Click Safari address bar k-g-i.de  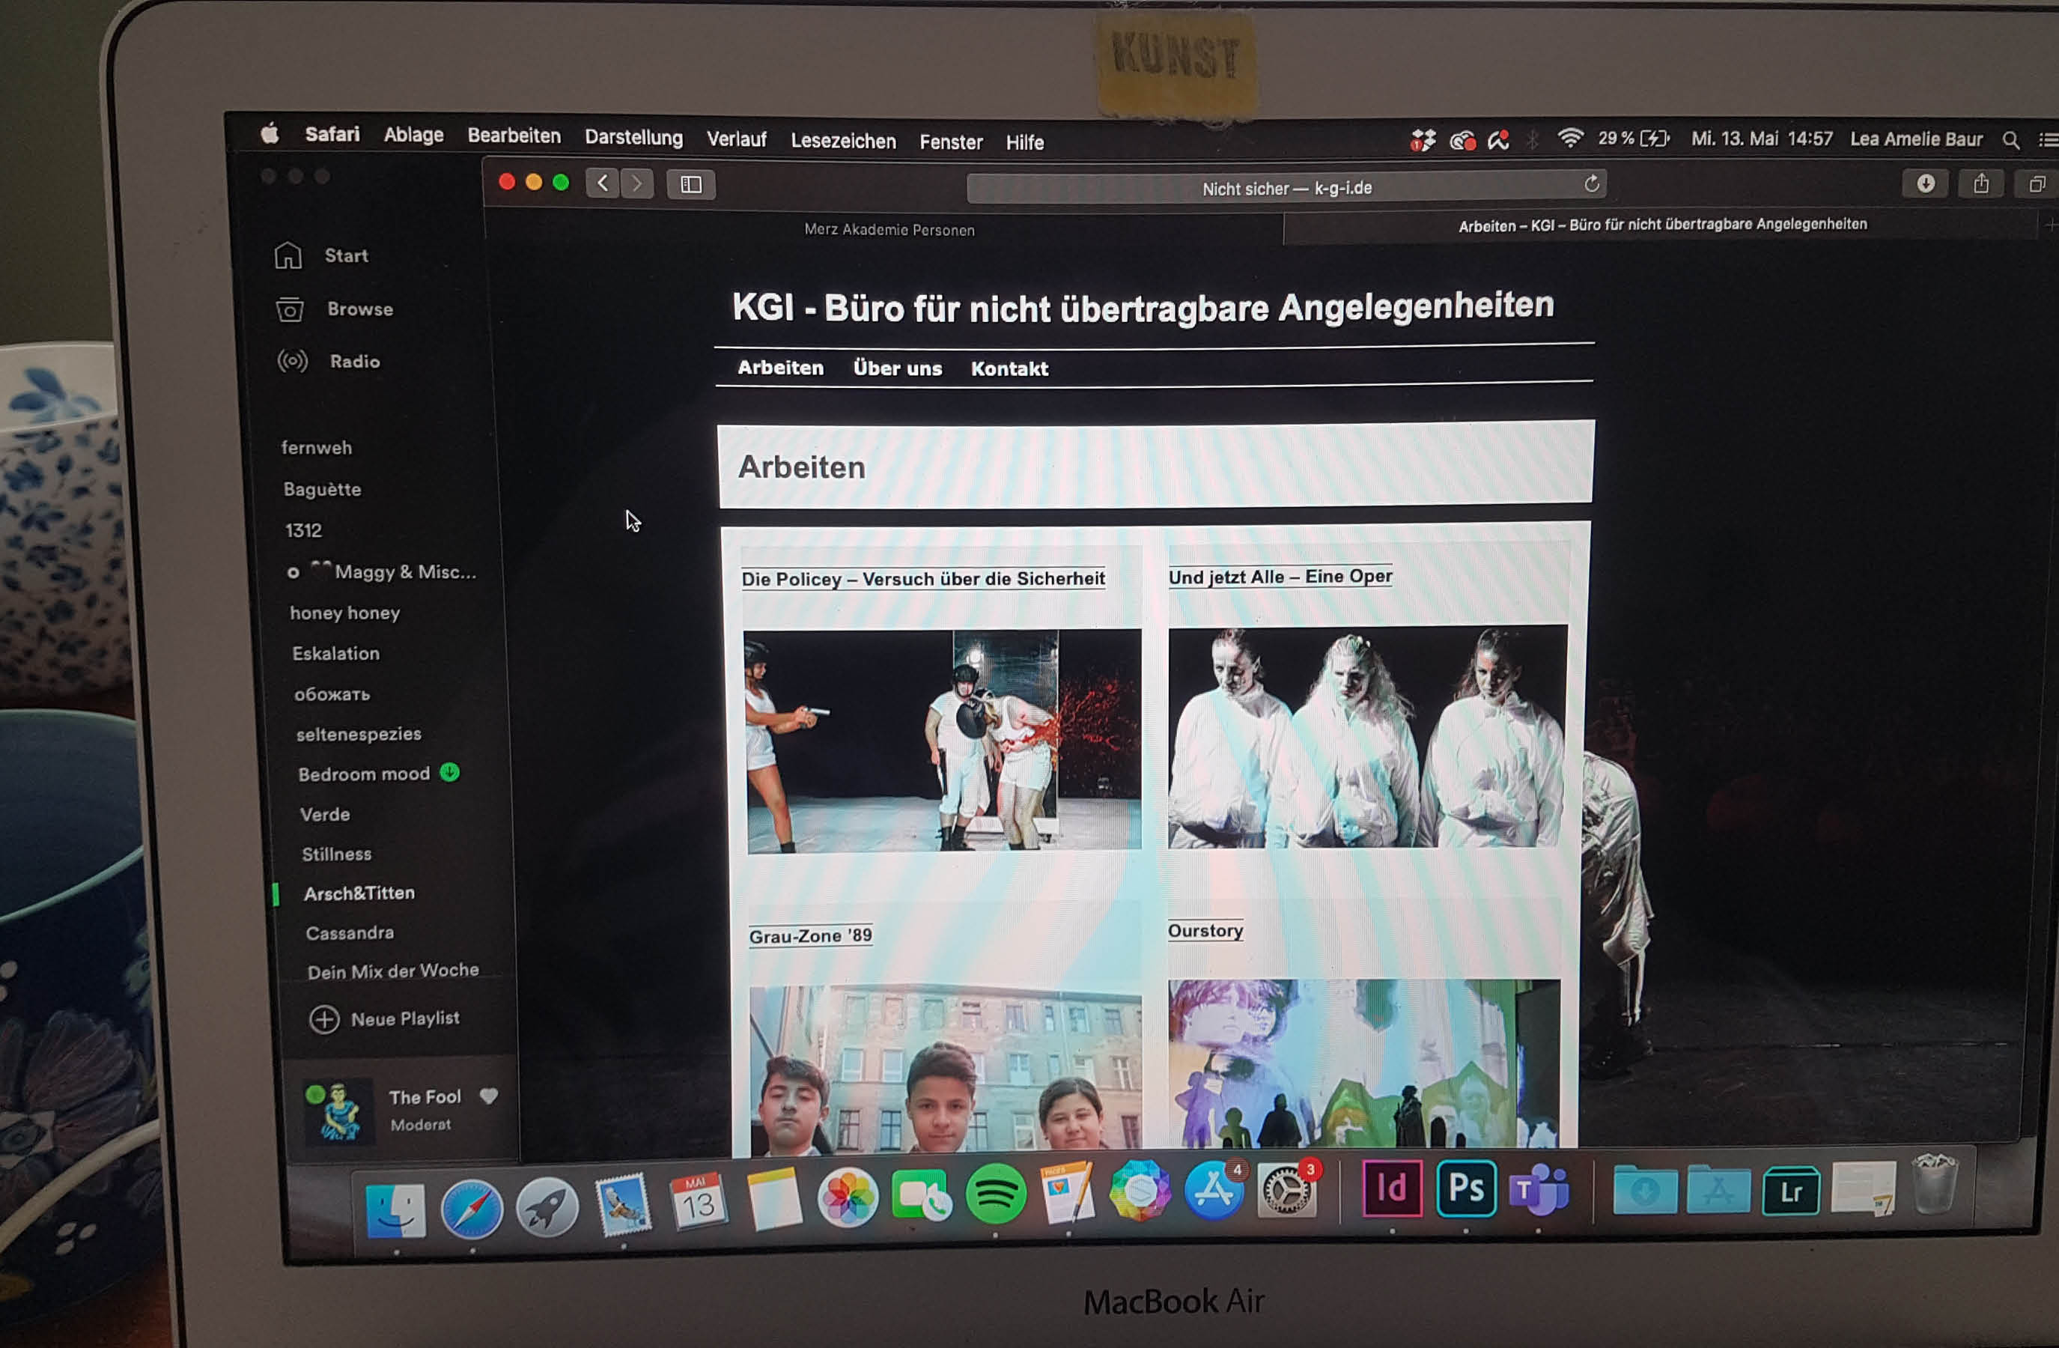[1286, 188]
